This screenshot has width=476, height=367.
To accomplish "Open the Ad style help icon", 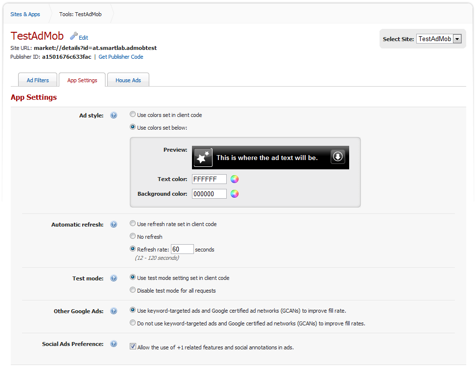I will pos(114,115).
